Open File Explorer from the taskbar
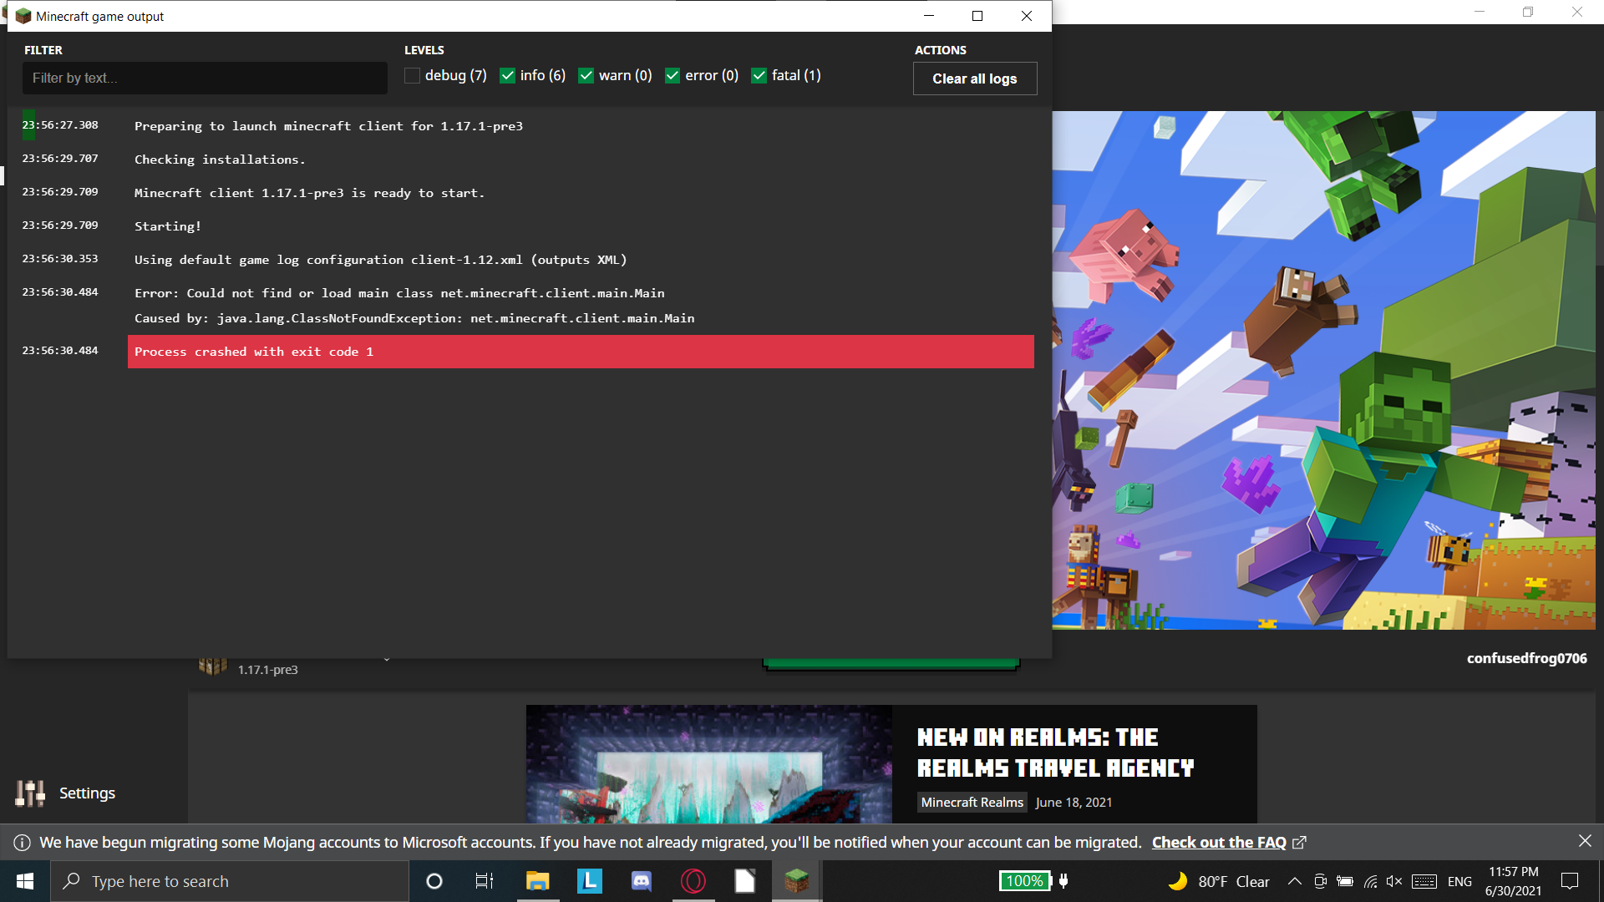Viewport: 1604px width, 902px height. coord(537,881)
